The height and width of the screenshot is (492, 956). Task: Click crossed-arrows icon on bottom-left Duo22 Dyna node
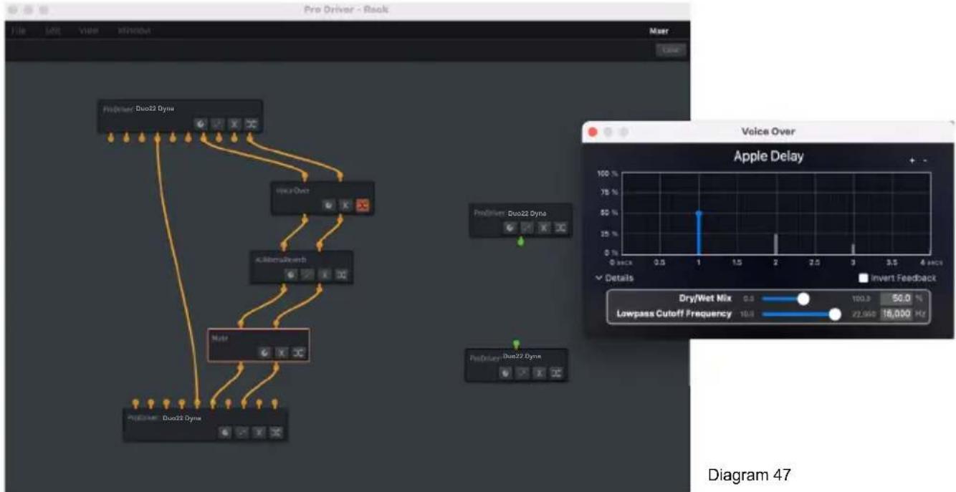pyautogui.click(x=277, y=432)
